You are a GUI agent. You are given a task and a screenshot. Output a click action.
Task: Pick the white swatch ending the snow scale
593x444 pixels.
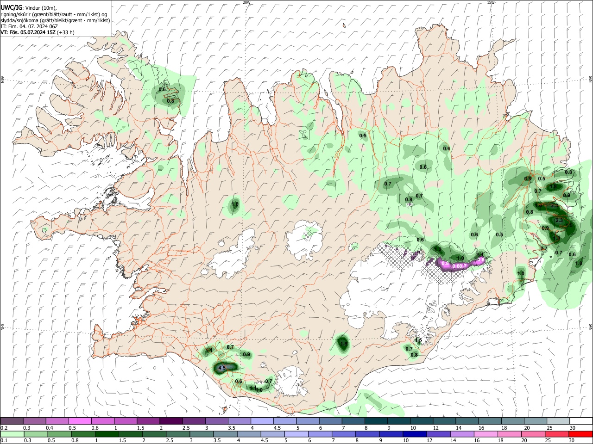[580, 421]
